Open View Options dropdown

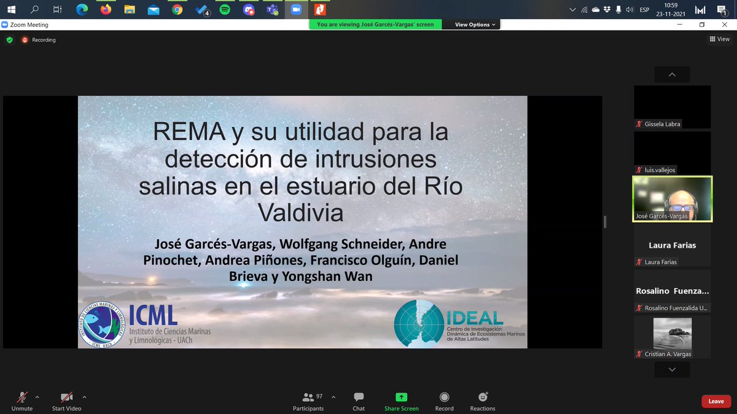(475, 25)
